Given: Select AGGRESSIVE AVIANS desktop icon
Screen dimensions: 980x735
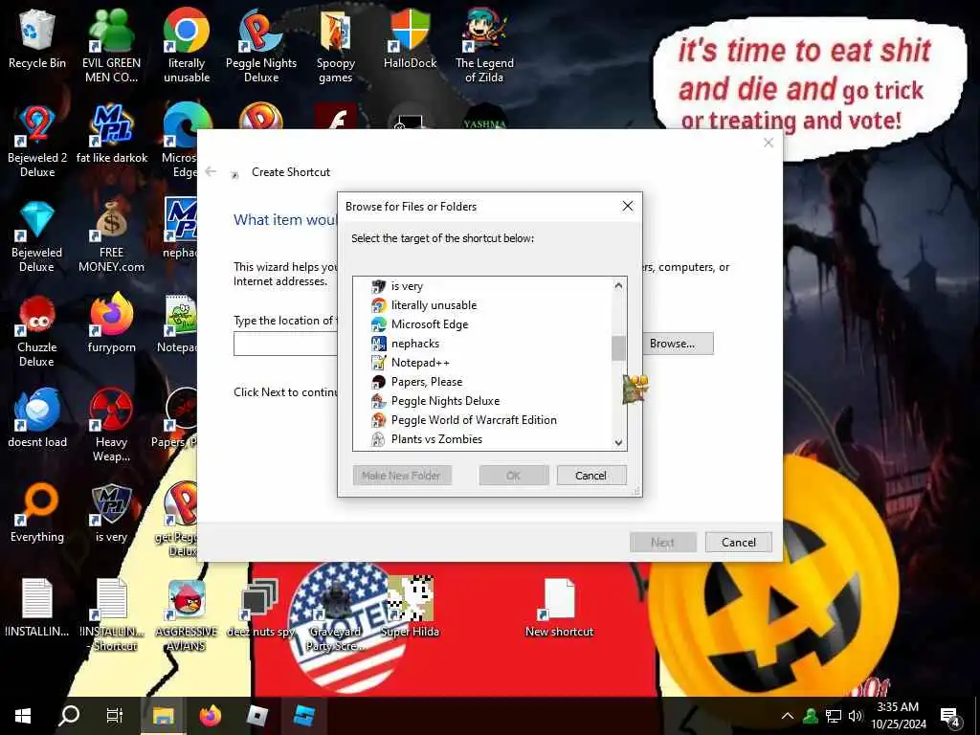Looking at the screenshot, I should coord(187,615).
